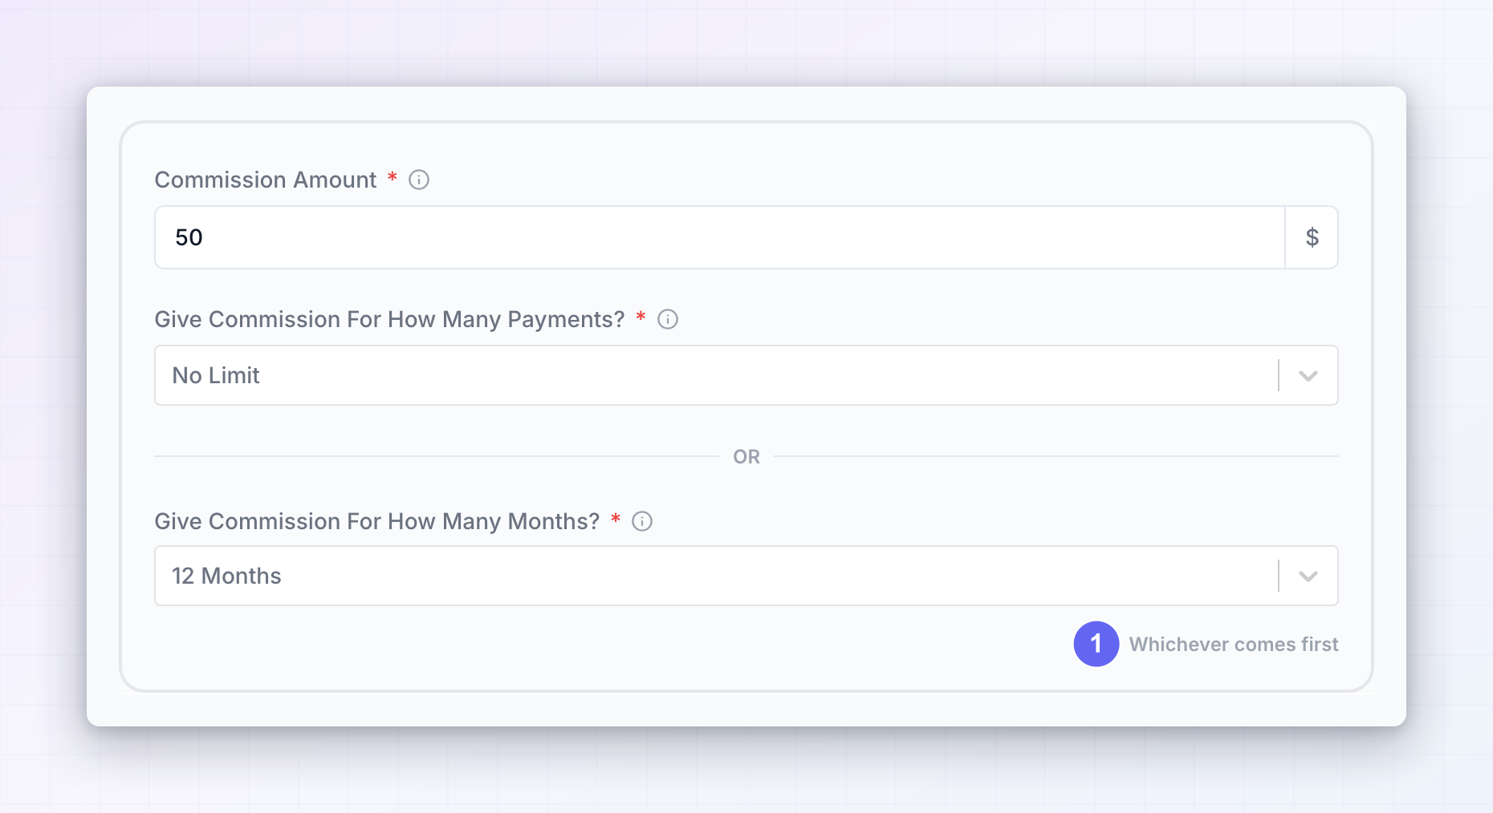Click the vertical separator in the No Limit dropdown

click(1279, 375)
